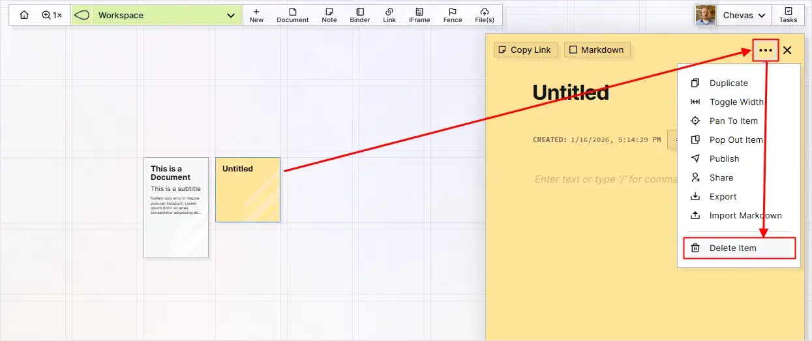This screenshot has width=812, height=341.
Task: Click the + New toolbar button
Action: [x=256, y=15]
